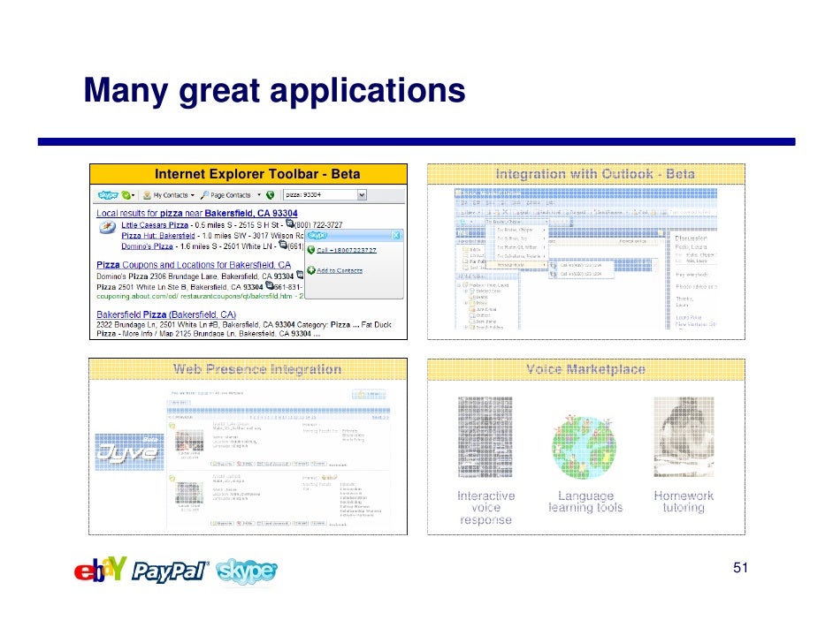Open 'Pizza Coupons and Locations for Bakersfield' link
Image resolution: width=833 pixels, height=643 pixels.
pos(194,265)
